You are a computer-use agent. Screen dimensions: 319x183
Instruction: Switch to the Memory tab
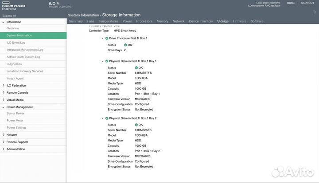(162, 21)
